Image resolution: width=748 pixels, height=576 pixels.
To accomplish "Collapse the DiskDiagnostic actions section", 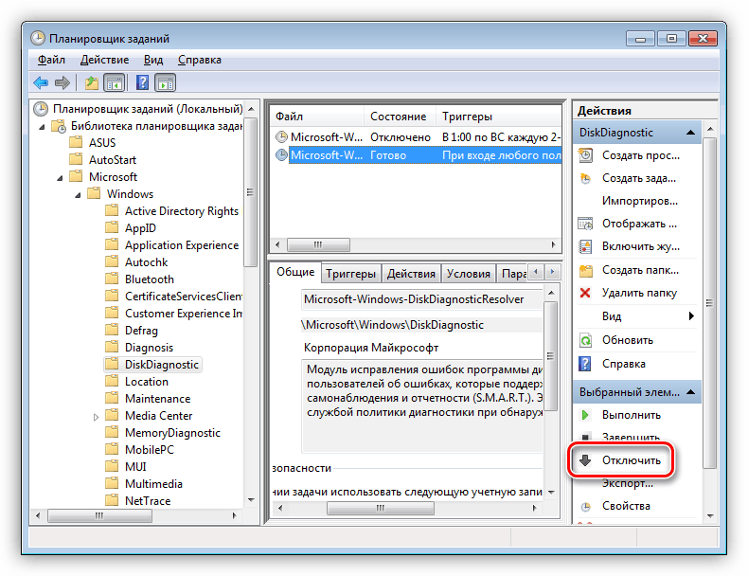I will [690, 133].
